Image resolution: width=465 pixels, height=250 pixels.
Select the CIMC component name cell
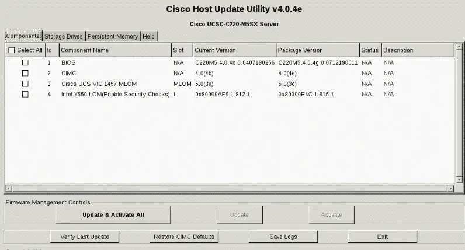tap(69, 73)
